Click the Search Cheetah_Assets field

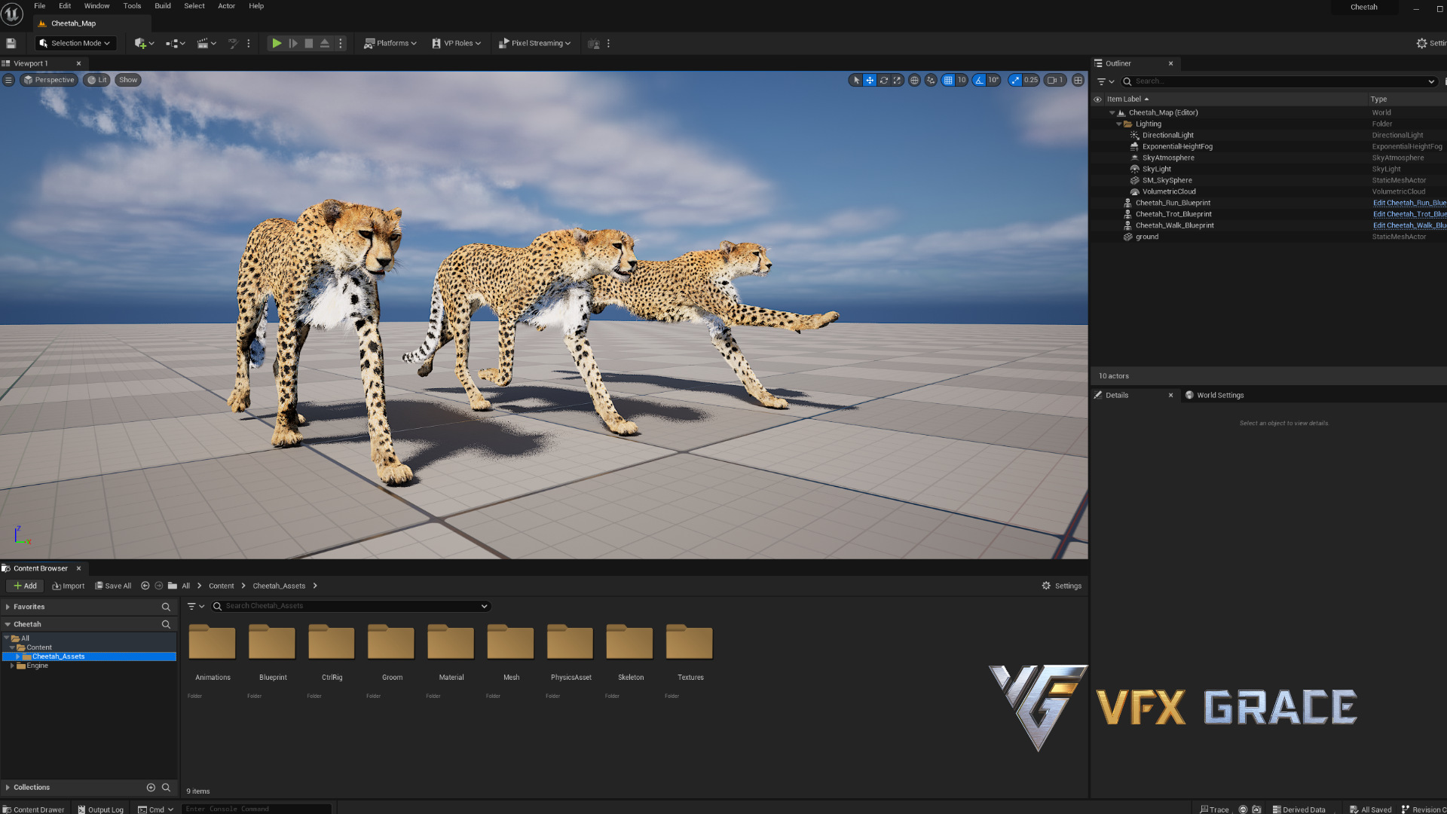coord(351,607)
